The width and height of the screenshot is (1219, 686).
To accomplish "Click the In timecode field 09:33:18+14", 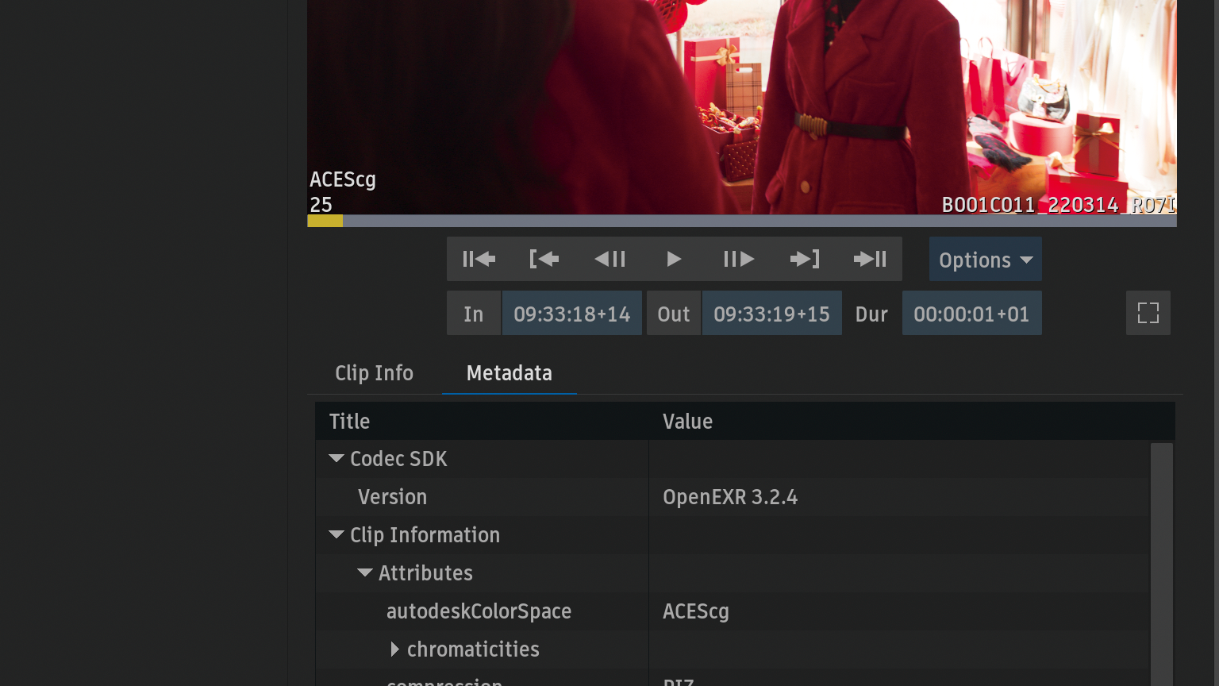I will 571,314.
